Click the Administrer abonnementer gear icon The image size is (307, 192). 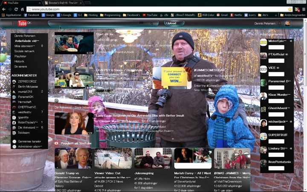pyautogui.click(x=14, y=146)
